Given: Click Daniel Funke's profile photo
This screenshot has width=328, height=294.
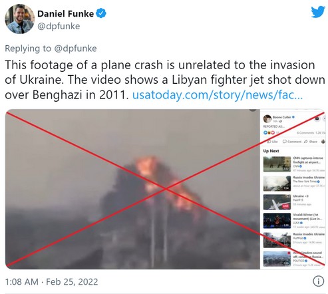Looking at the screenshot, I should pyautogui.click(x=20, y=19).
